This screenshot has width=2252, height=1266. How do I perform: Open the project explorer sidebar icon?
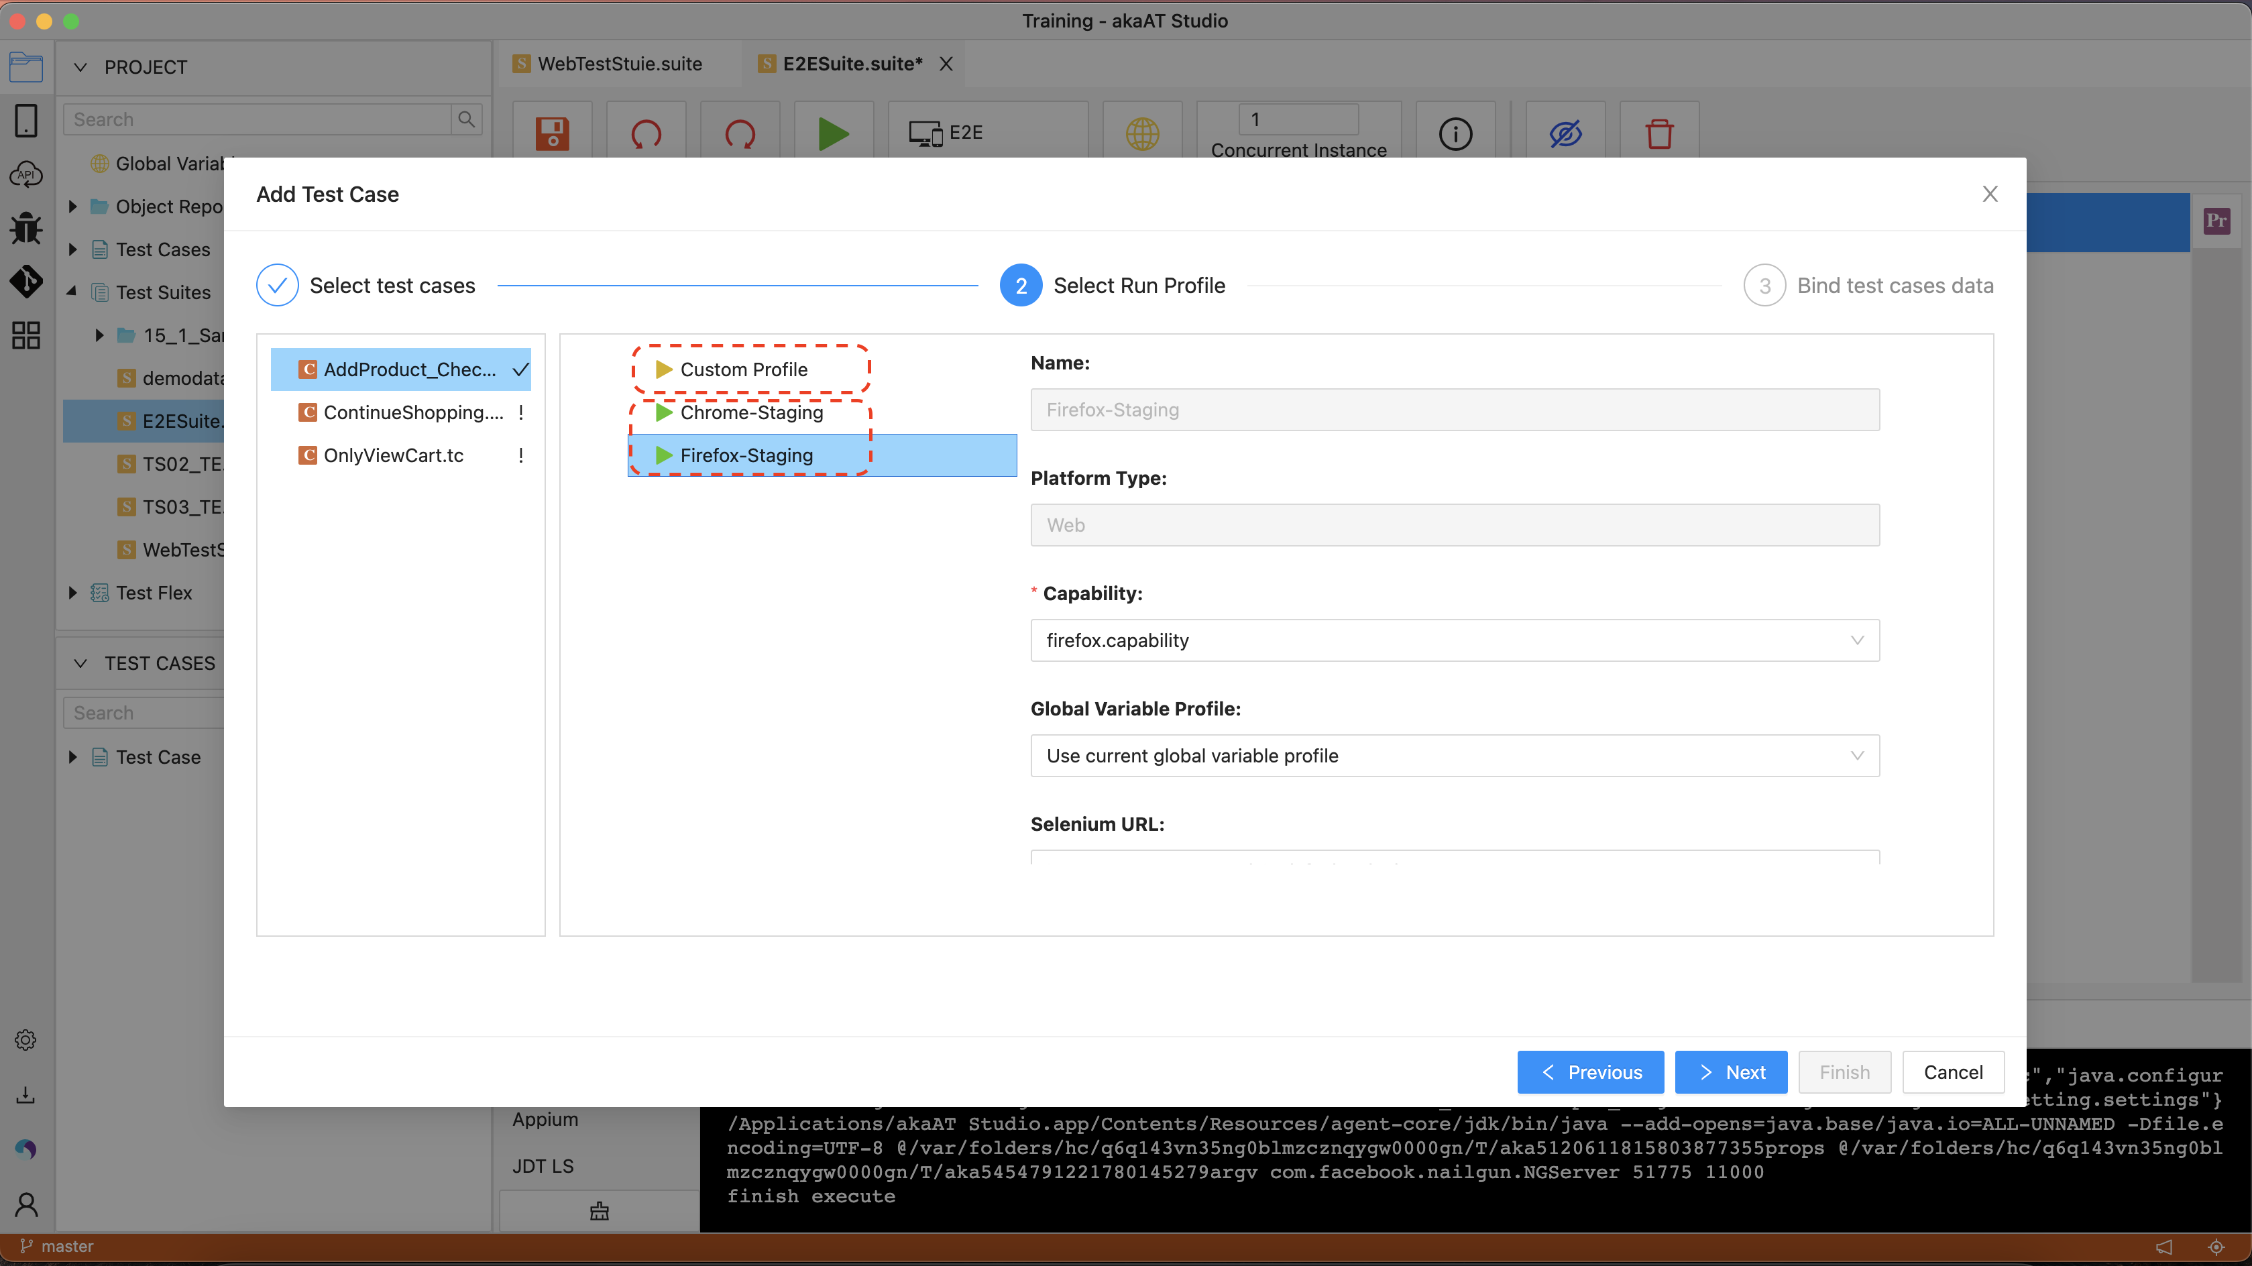26,67
